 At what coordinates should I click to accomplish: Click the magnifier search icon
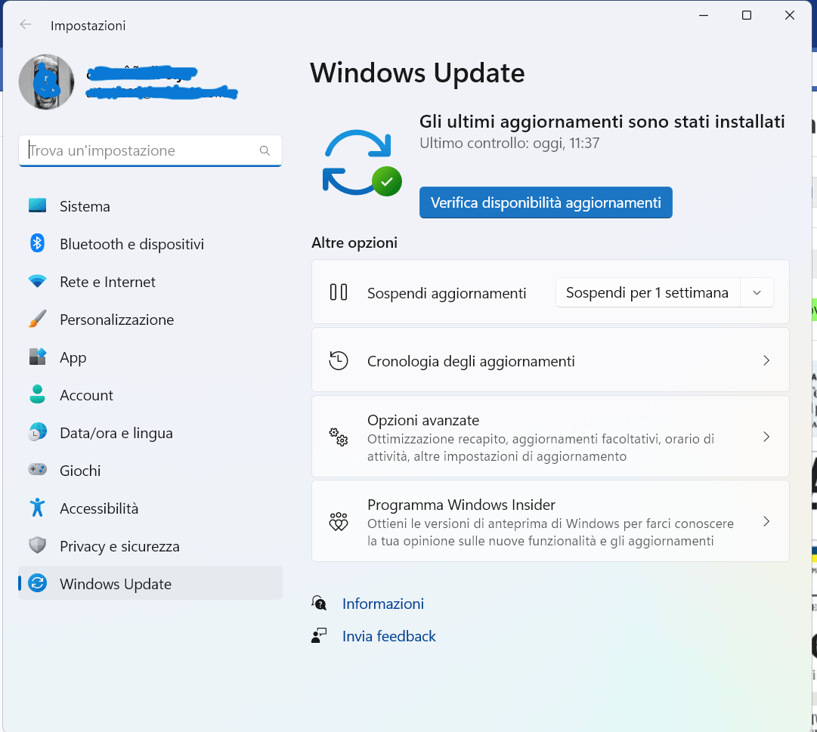click(x=265, y=150)
